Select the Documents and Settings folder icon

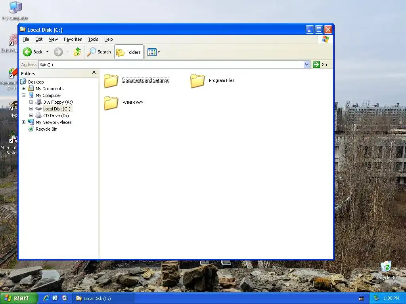coord(111,81)
